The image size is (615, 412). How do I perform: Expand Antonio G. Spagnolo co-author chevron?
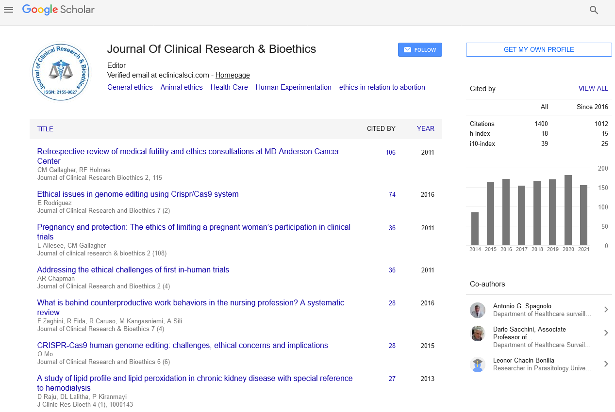click(606, 310)
